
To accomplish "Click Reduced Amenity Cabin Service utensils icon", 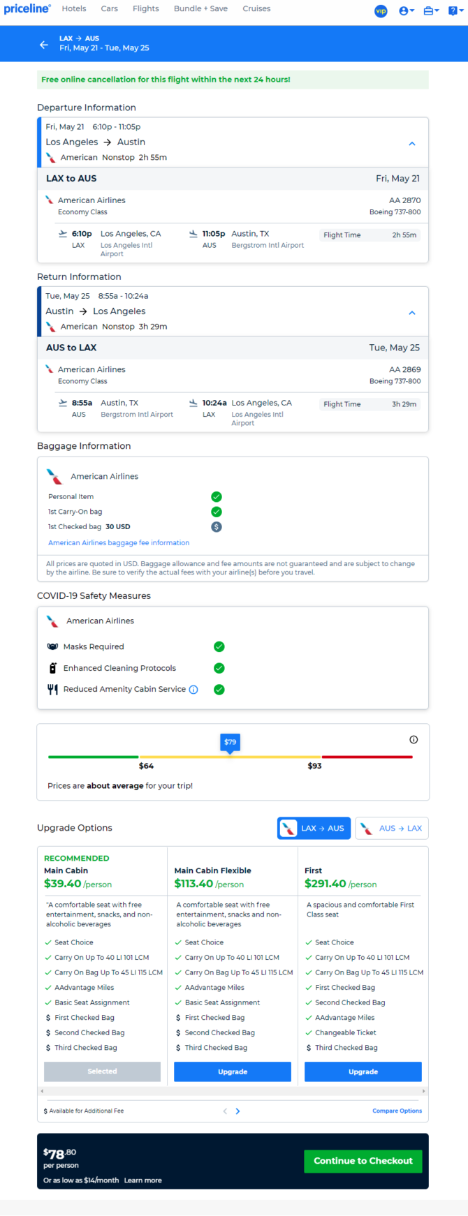I will [52, 689].
